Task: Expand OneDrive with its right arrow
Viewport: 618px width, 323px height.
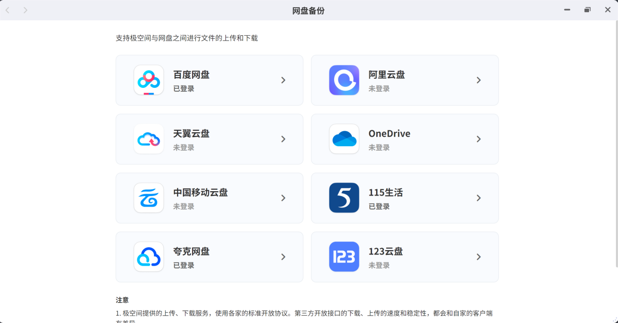Action: click(x=478, y=139)
